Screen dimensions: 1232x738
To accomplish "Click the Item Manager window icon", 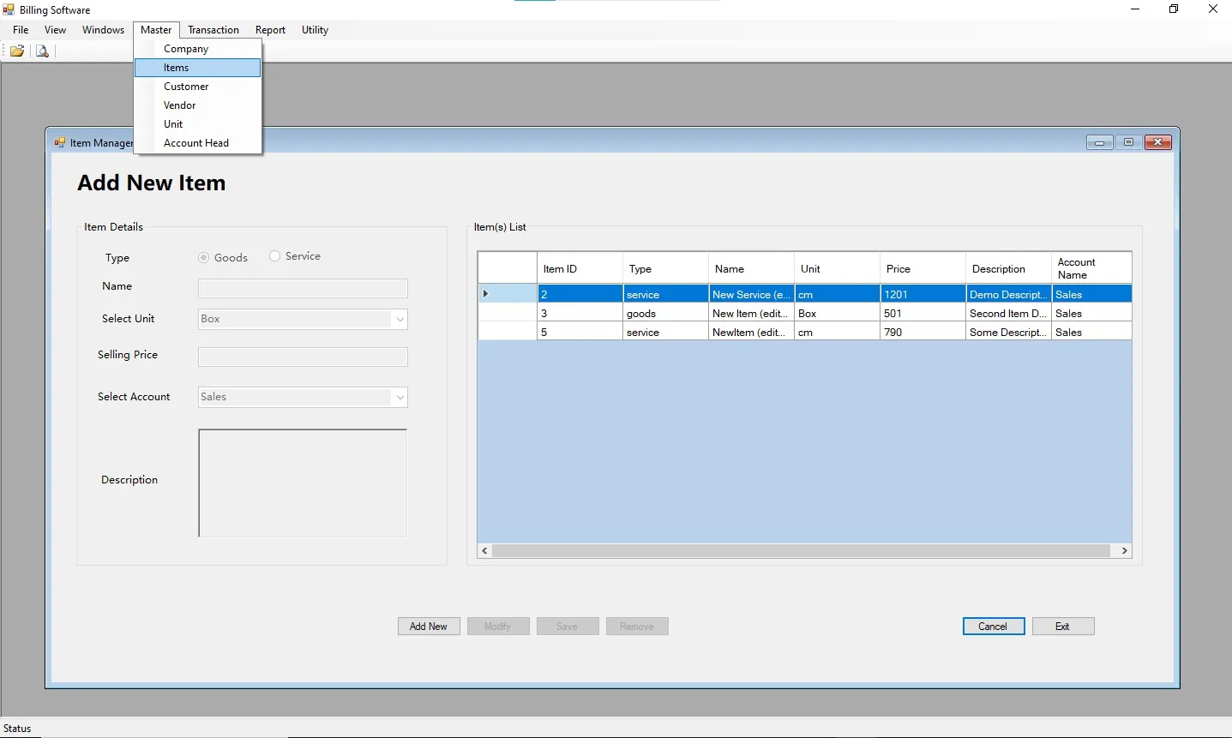I will point(60,143).
